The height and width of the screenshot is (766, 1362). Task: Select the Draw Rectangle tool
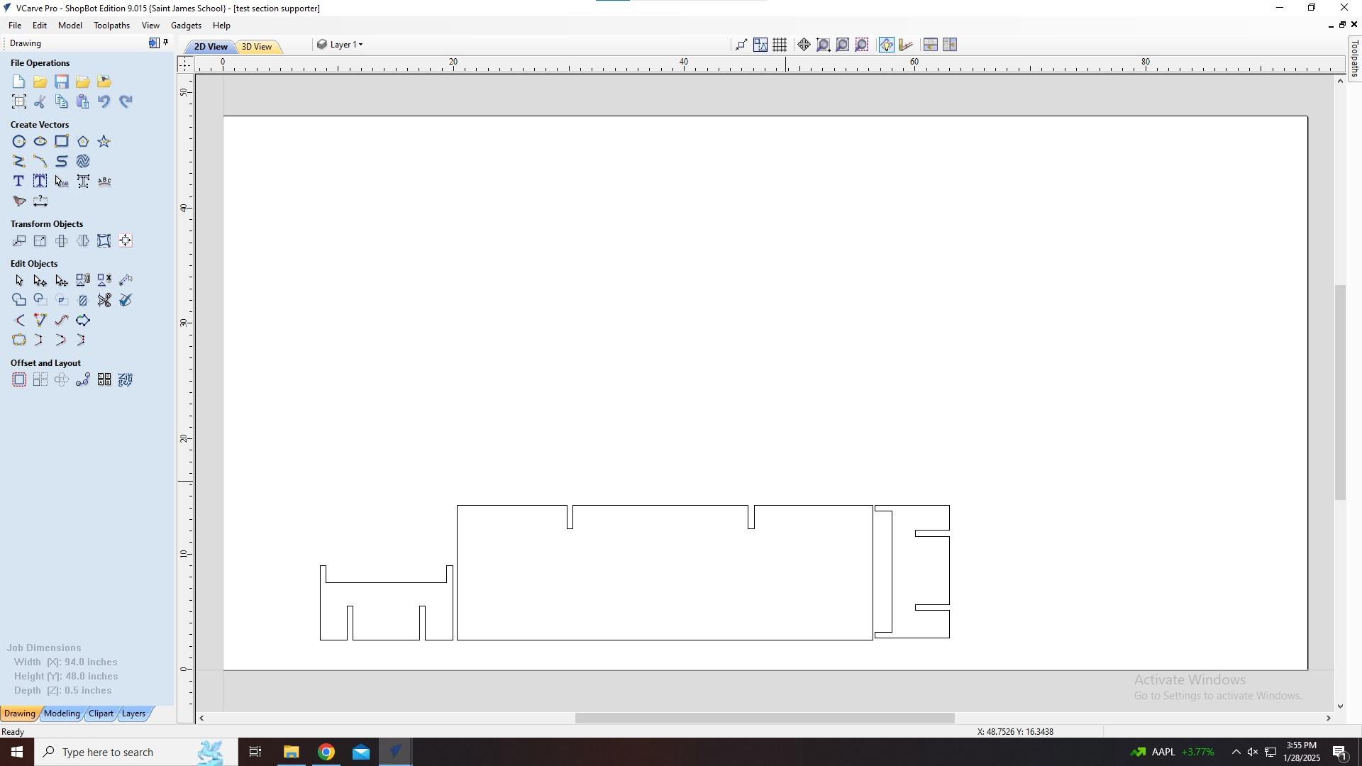(61, 141)
